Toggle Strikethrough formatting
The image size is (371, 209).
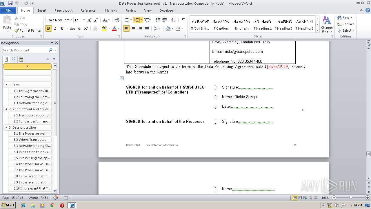pos(72,28)
